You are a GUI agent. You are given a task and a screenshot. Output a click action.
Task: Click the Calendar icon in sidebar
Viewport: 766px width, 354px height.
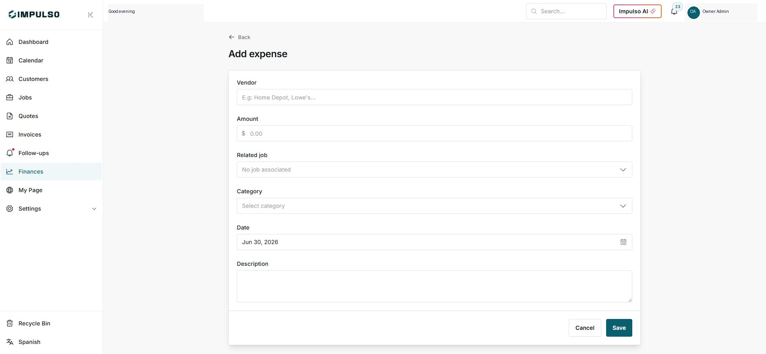[x=10, y=60]
